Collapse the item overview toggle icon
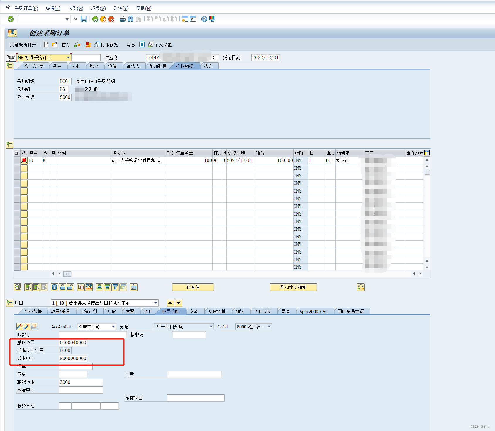 10,145
